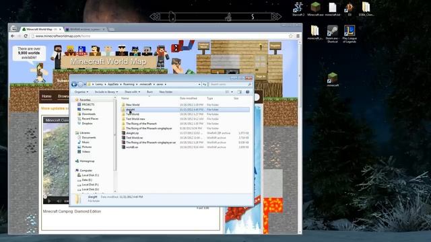Viewport: 431px width, 242px height.
Task: Click .minecraft segment in breadcrumb path
Action: click(145, 85)
